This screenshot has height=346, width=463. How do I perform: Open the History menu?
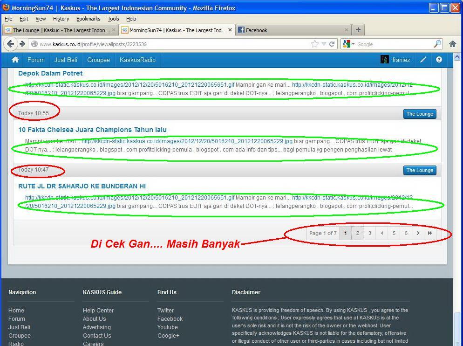(x=61, y=19)
